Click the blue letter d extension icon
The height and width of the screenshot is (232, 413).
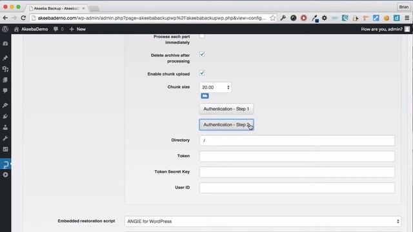(x=396, y=18)
